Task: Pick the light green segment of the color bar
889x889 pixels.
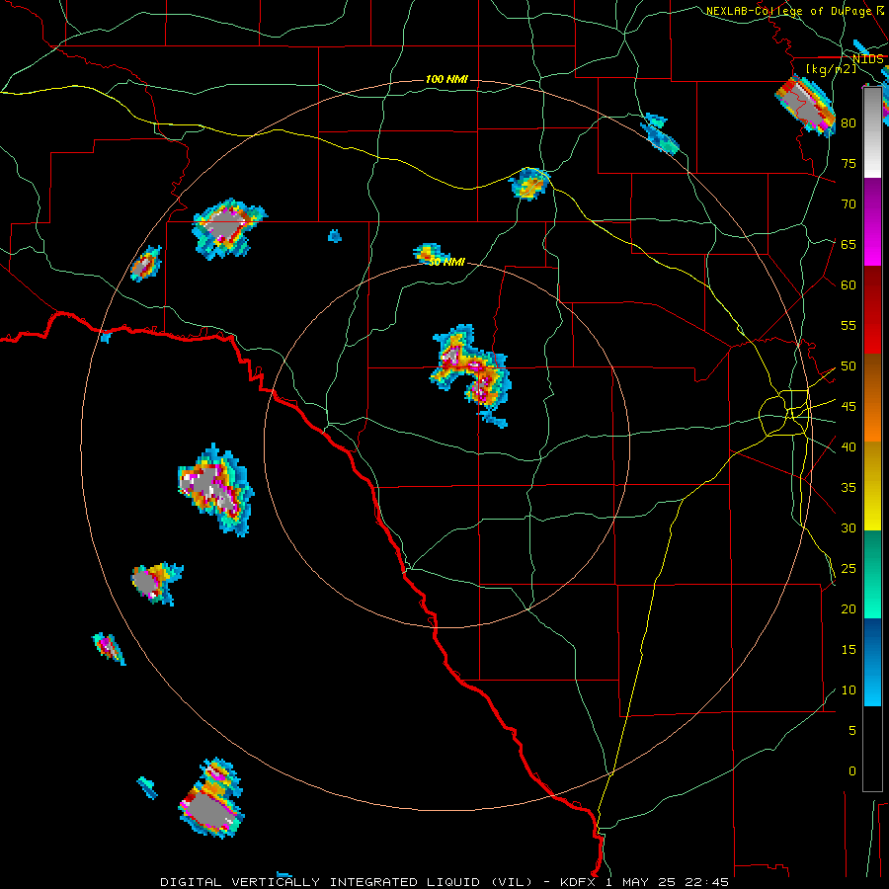Action: pyautogui.click(x=872, y=601)
